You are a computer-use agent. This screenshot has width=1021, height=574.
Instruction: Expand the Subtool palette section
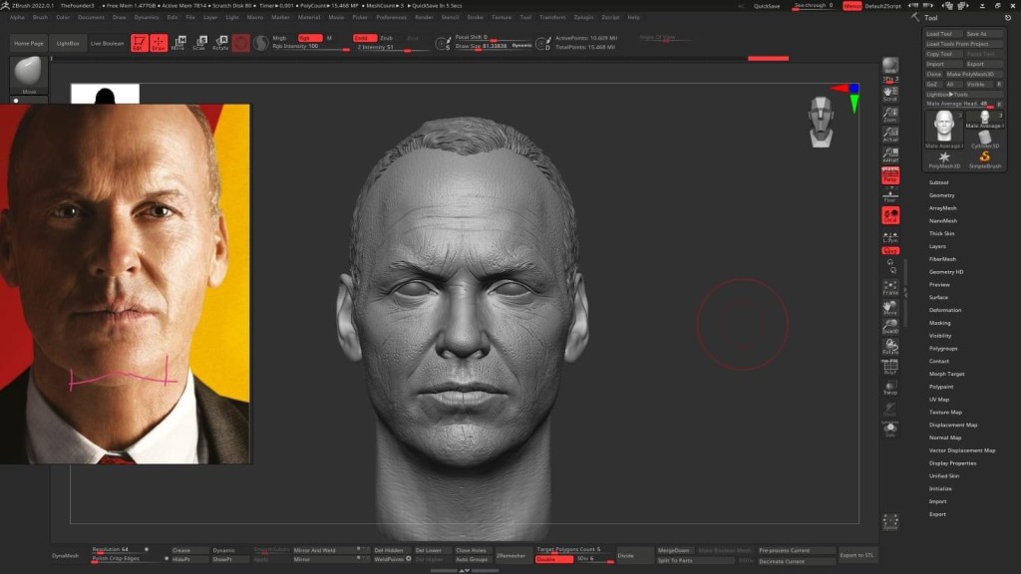[938, 182]
